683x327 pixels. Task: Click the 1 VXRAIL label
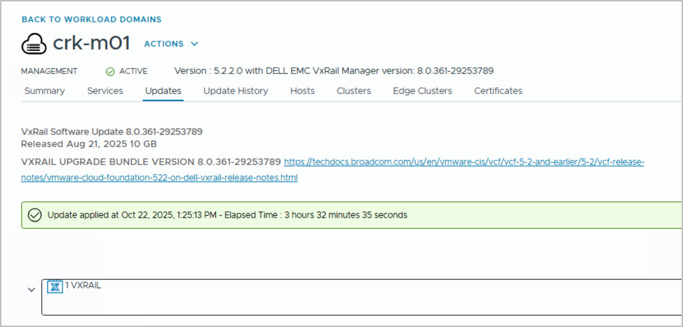pyautogui.click(x=83, y=285)
